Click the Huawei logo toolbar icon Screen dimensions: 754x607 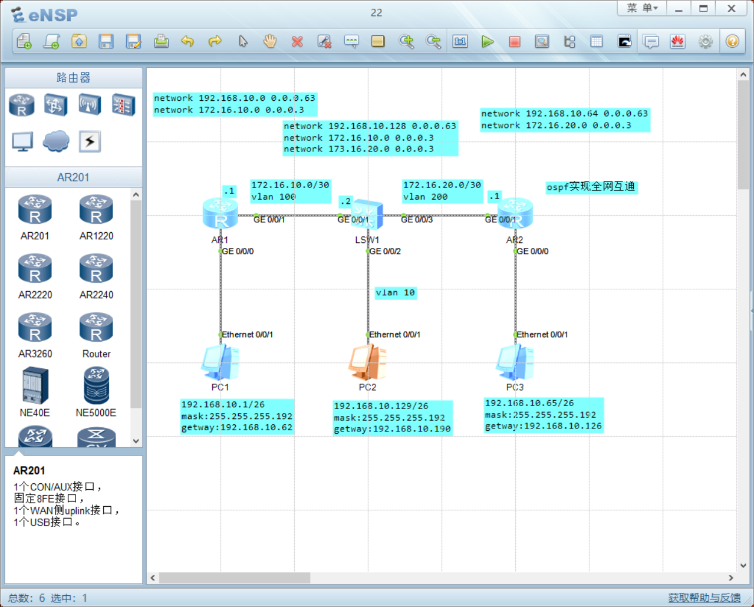[x=678, y=41]
